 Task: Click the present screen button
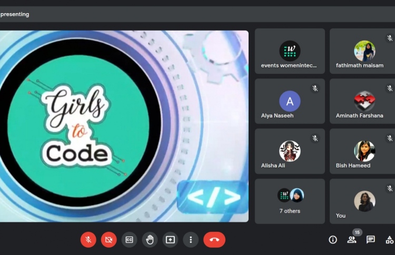pos(170,240)
